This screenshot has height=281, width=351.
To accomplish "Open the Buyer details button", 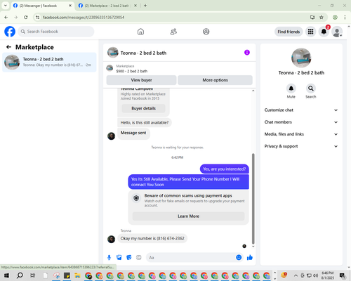I will (x=143, y=108).
